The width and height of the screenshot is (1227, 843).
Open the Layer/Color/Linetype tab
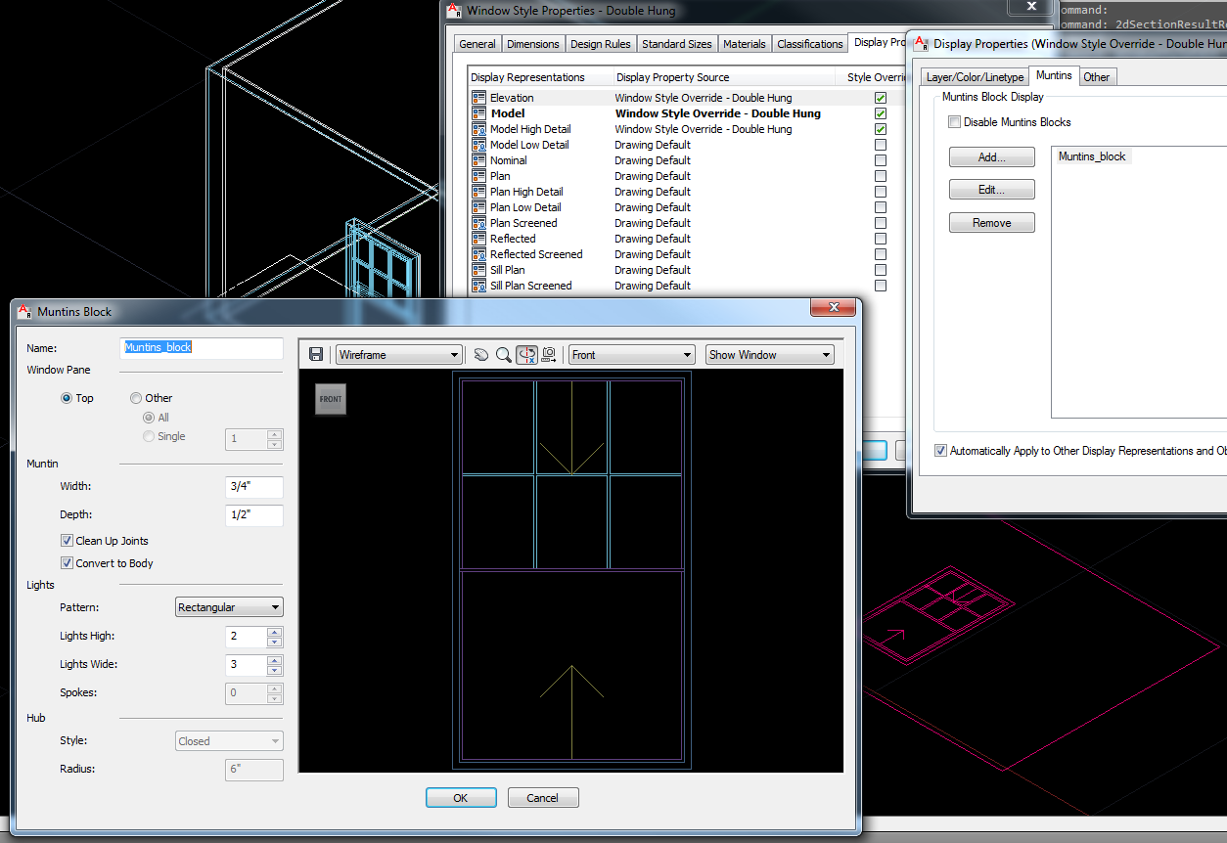point(973,75)
